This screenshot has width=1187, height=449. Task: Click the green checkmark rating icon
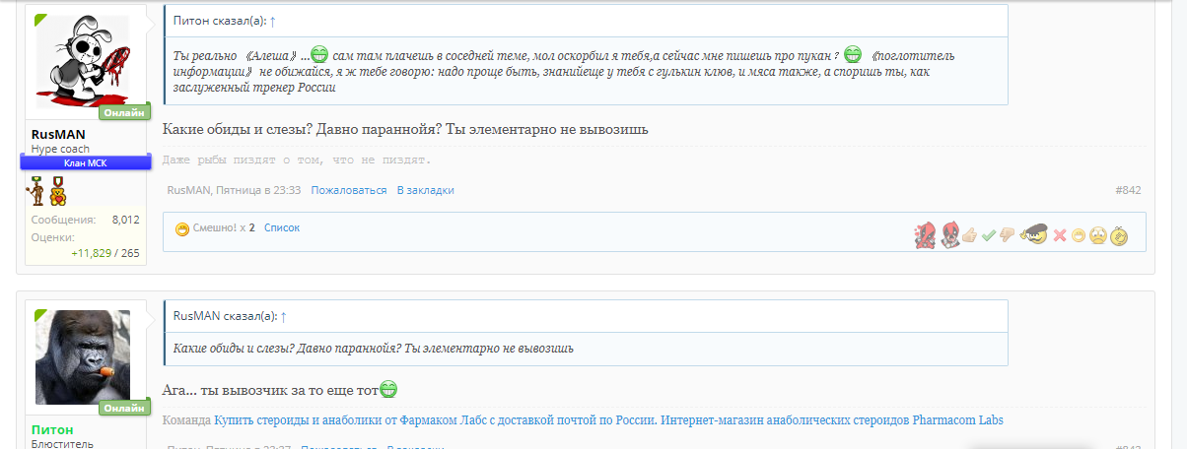point(989,235)
